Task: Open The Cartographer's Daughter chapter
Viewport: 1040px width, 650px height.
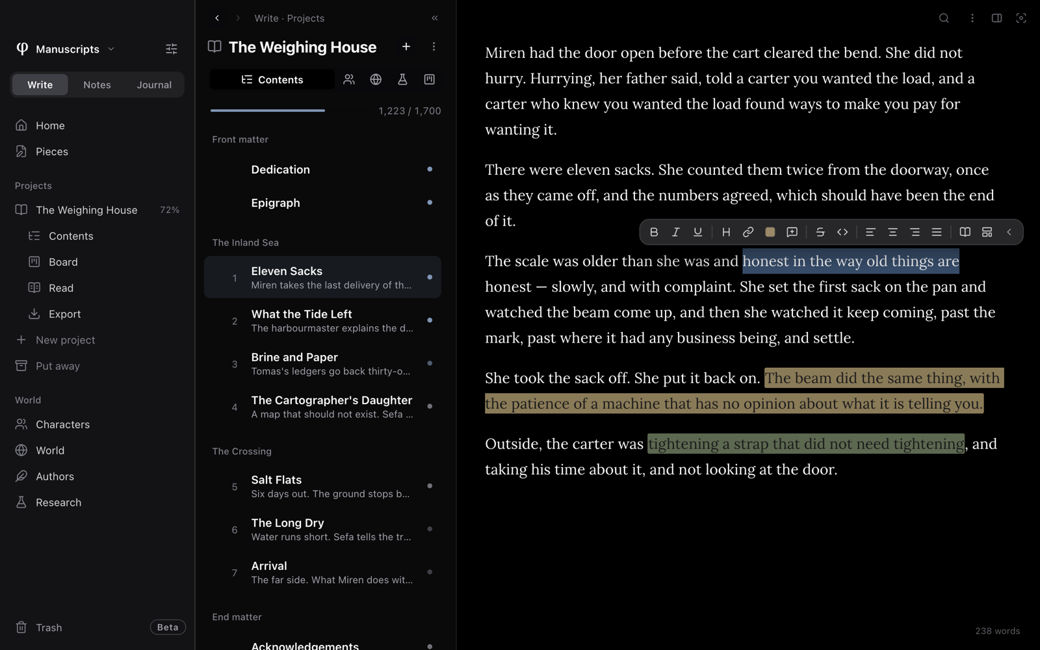Action: [322, 407]
